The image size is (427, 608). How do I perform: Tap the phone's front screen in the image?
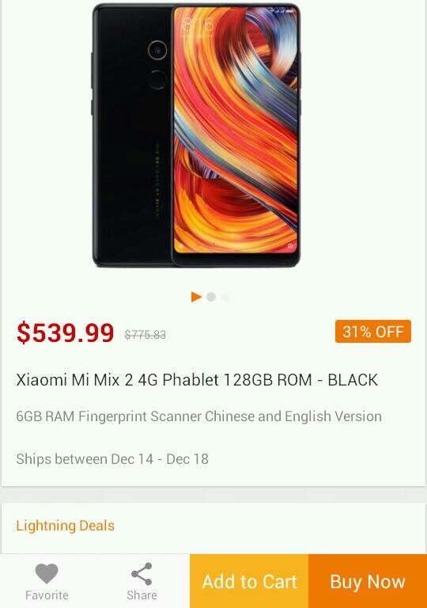click(235, 130)
